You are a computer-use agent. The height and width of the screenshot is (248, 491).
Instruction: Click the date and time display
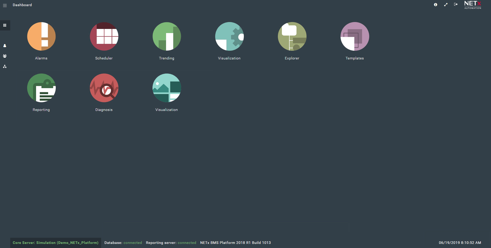(x=460, y=243)
